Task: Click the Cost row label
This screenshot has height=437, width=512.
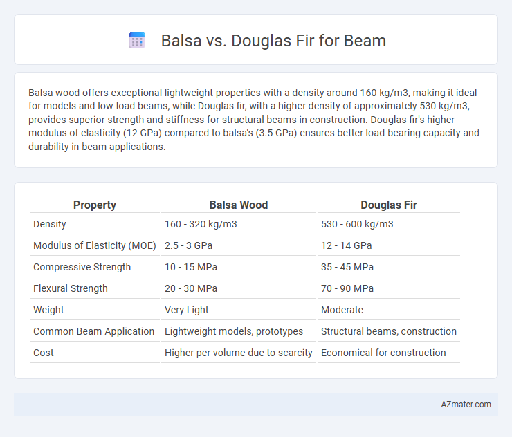Action: [x=44, y=353]
